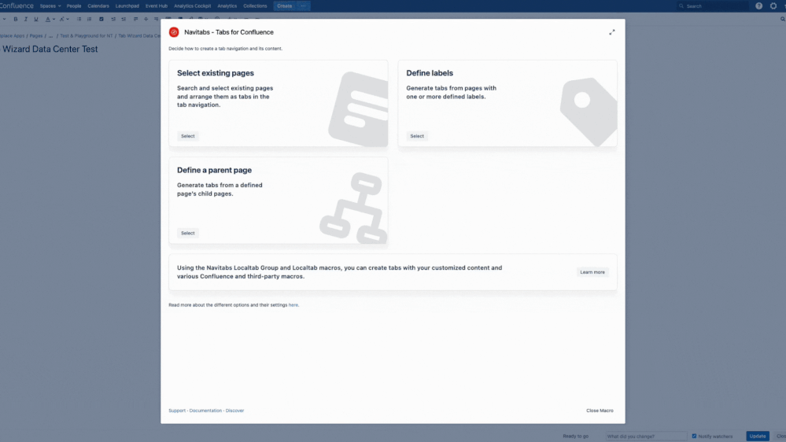Image resolution: width=786 pixels, height=442 pixels.
Task: Select the 'Select existing pages' option
Action: [x=188, y=136]
